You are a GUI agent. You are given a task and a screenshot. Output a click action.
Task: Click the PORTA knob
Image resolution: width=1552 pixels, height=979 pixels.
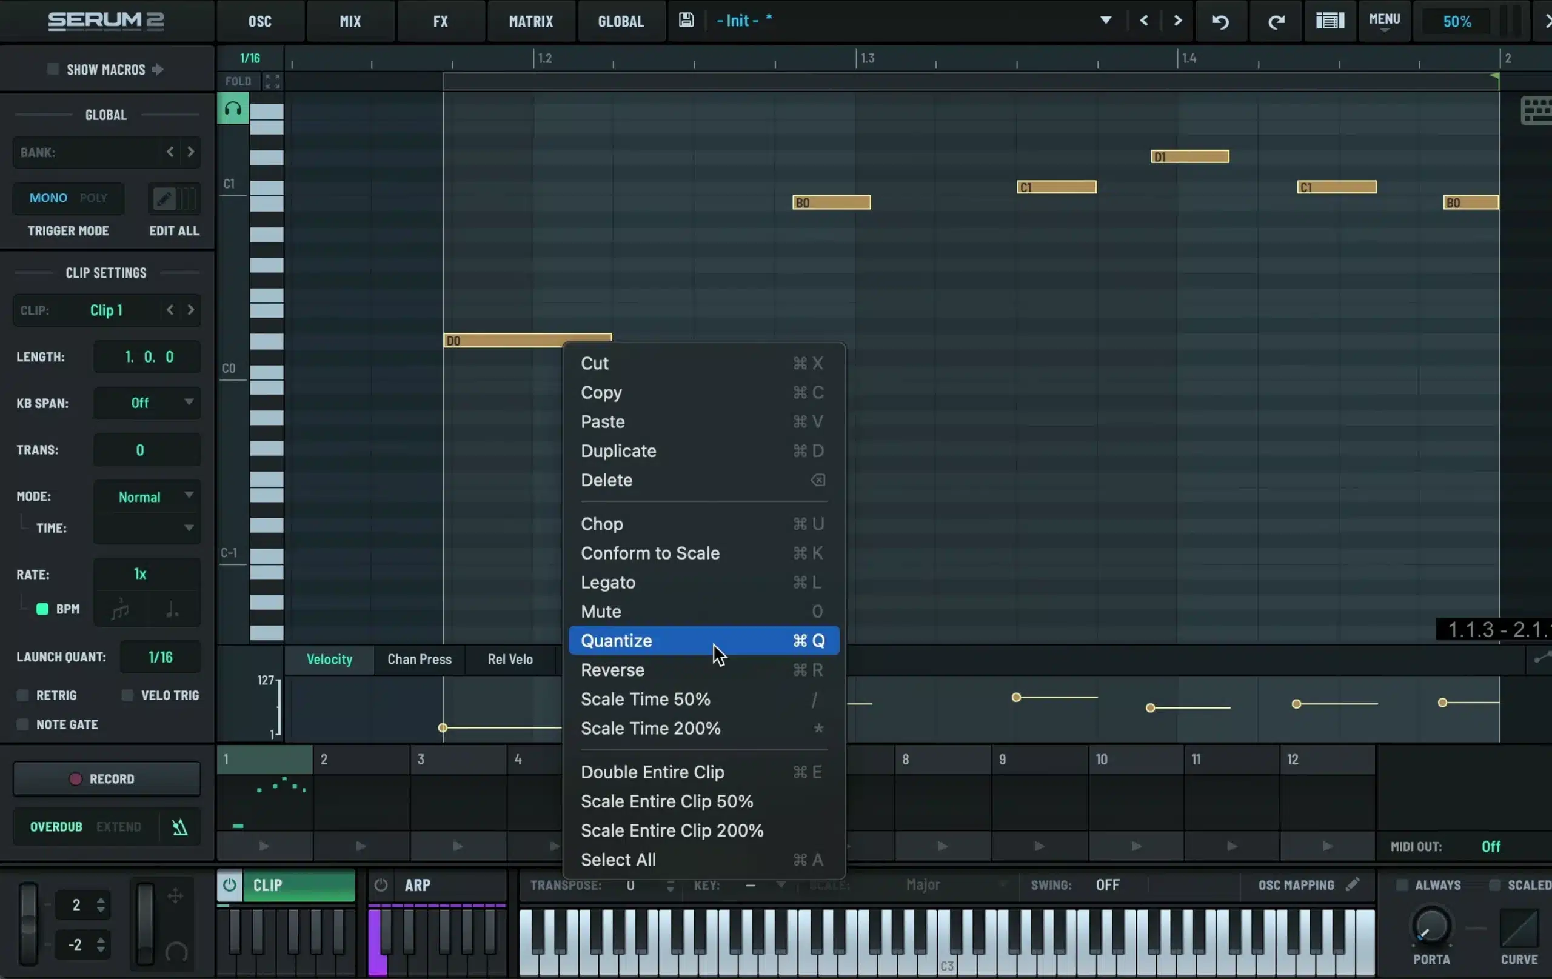pyautogui.click(x=1431, y=926)
